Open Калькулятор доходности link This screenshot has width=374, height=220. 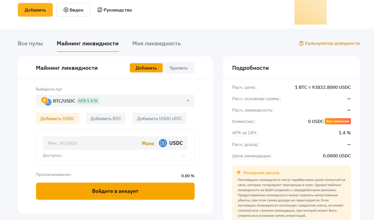pyautogui.click(x=329, y=43)
